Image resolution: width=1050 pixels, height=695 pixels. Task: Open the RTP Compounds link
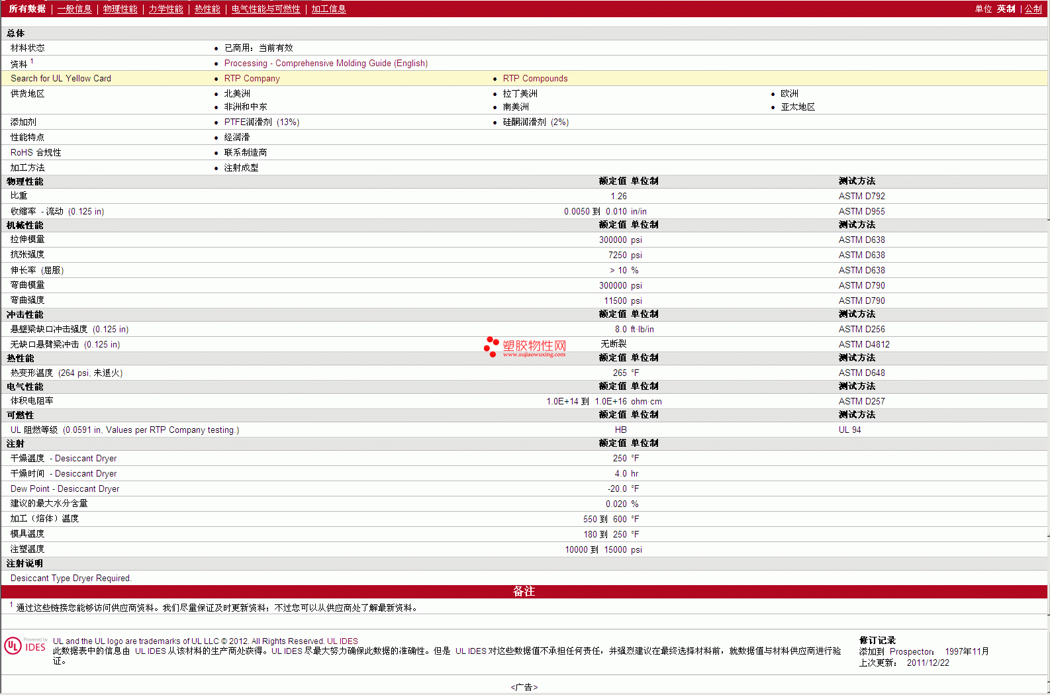(535, 78)
